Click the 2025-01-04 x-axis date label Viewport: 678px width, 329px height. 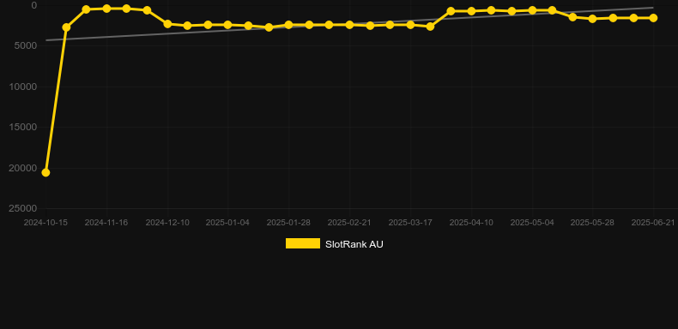(x=228, y=223)
